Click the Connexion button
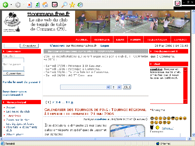The image size is (195, 146). click(x=14, y=73)
